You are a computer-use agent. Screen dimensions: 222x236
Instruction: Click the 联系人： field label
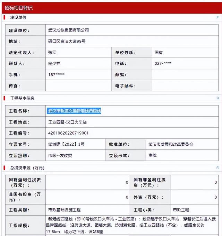point(17,64)
